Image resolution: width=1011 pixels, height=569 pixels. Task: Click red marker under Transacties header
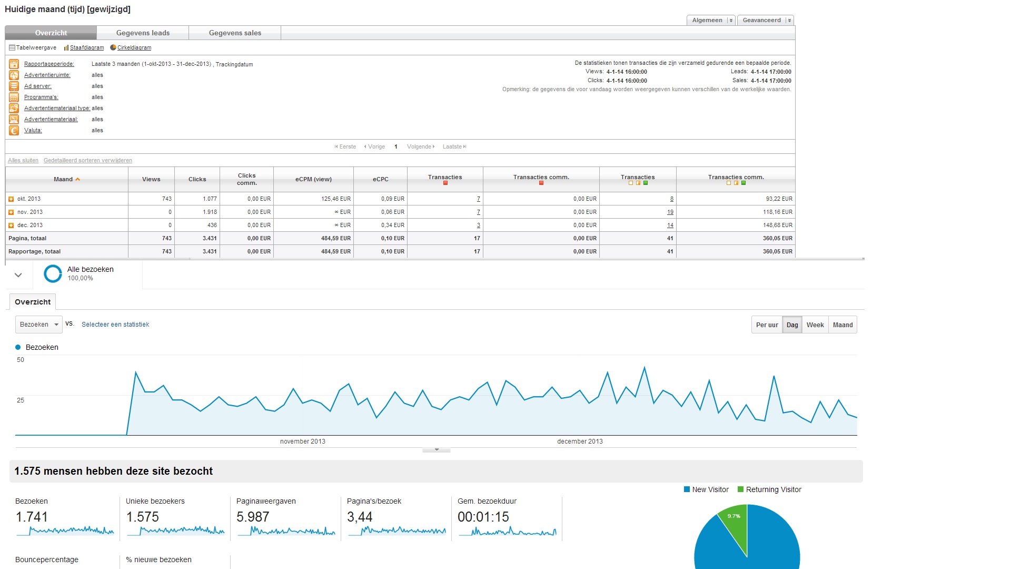(445, 183)
